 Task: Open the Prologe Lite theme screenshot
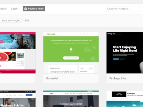click(x=125, y=53)
